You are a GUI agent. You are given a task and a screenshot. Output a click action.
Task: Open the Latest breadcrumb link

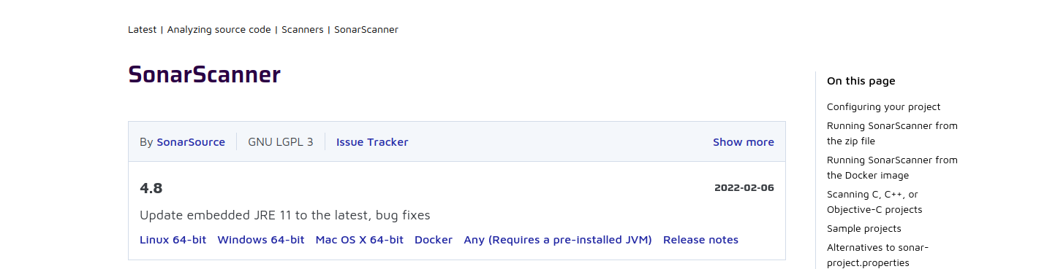142,30
